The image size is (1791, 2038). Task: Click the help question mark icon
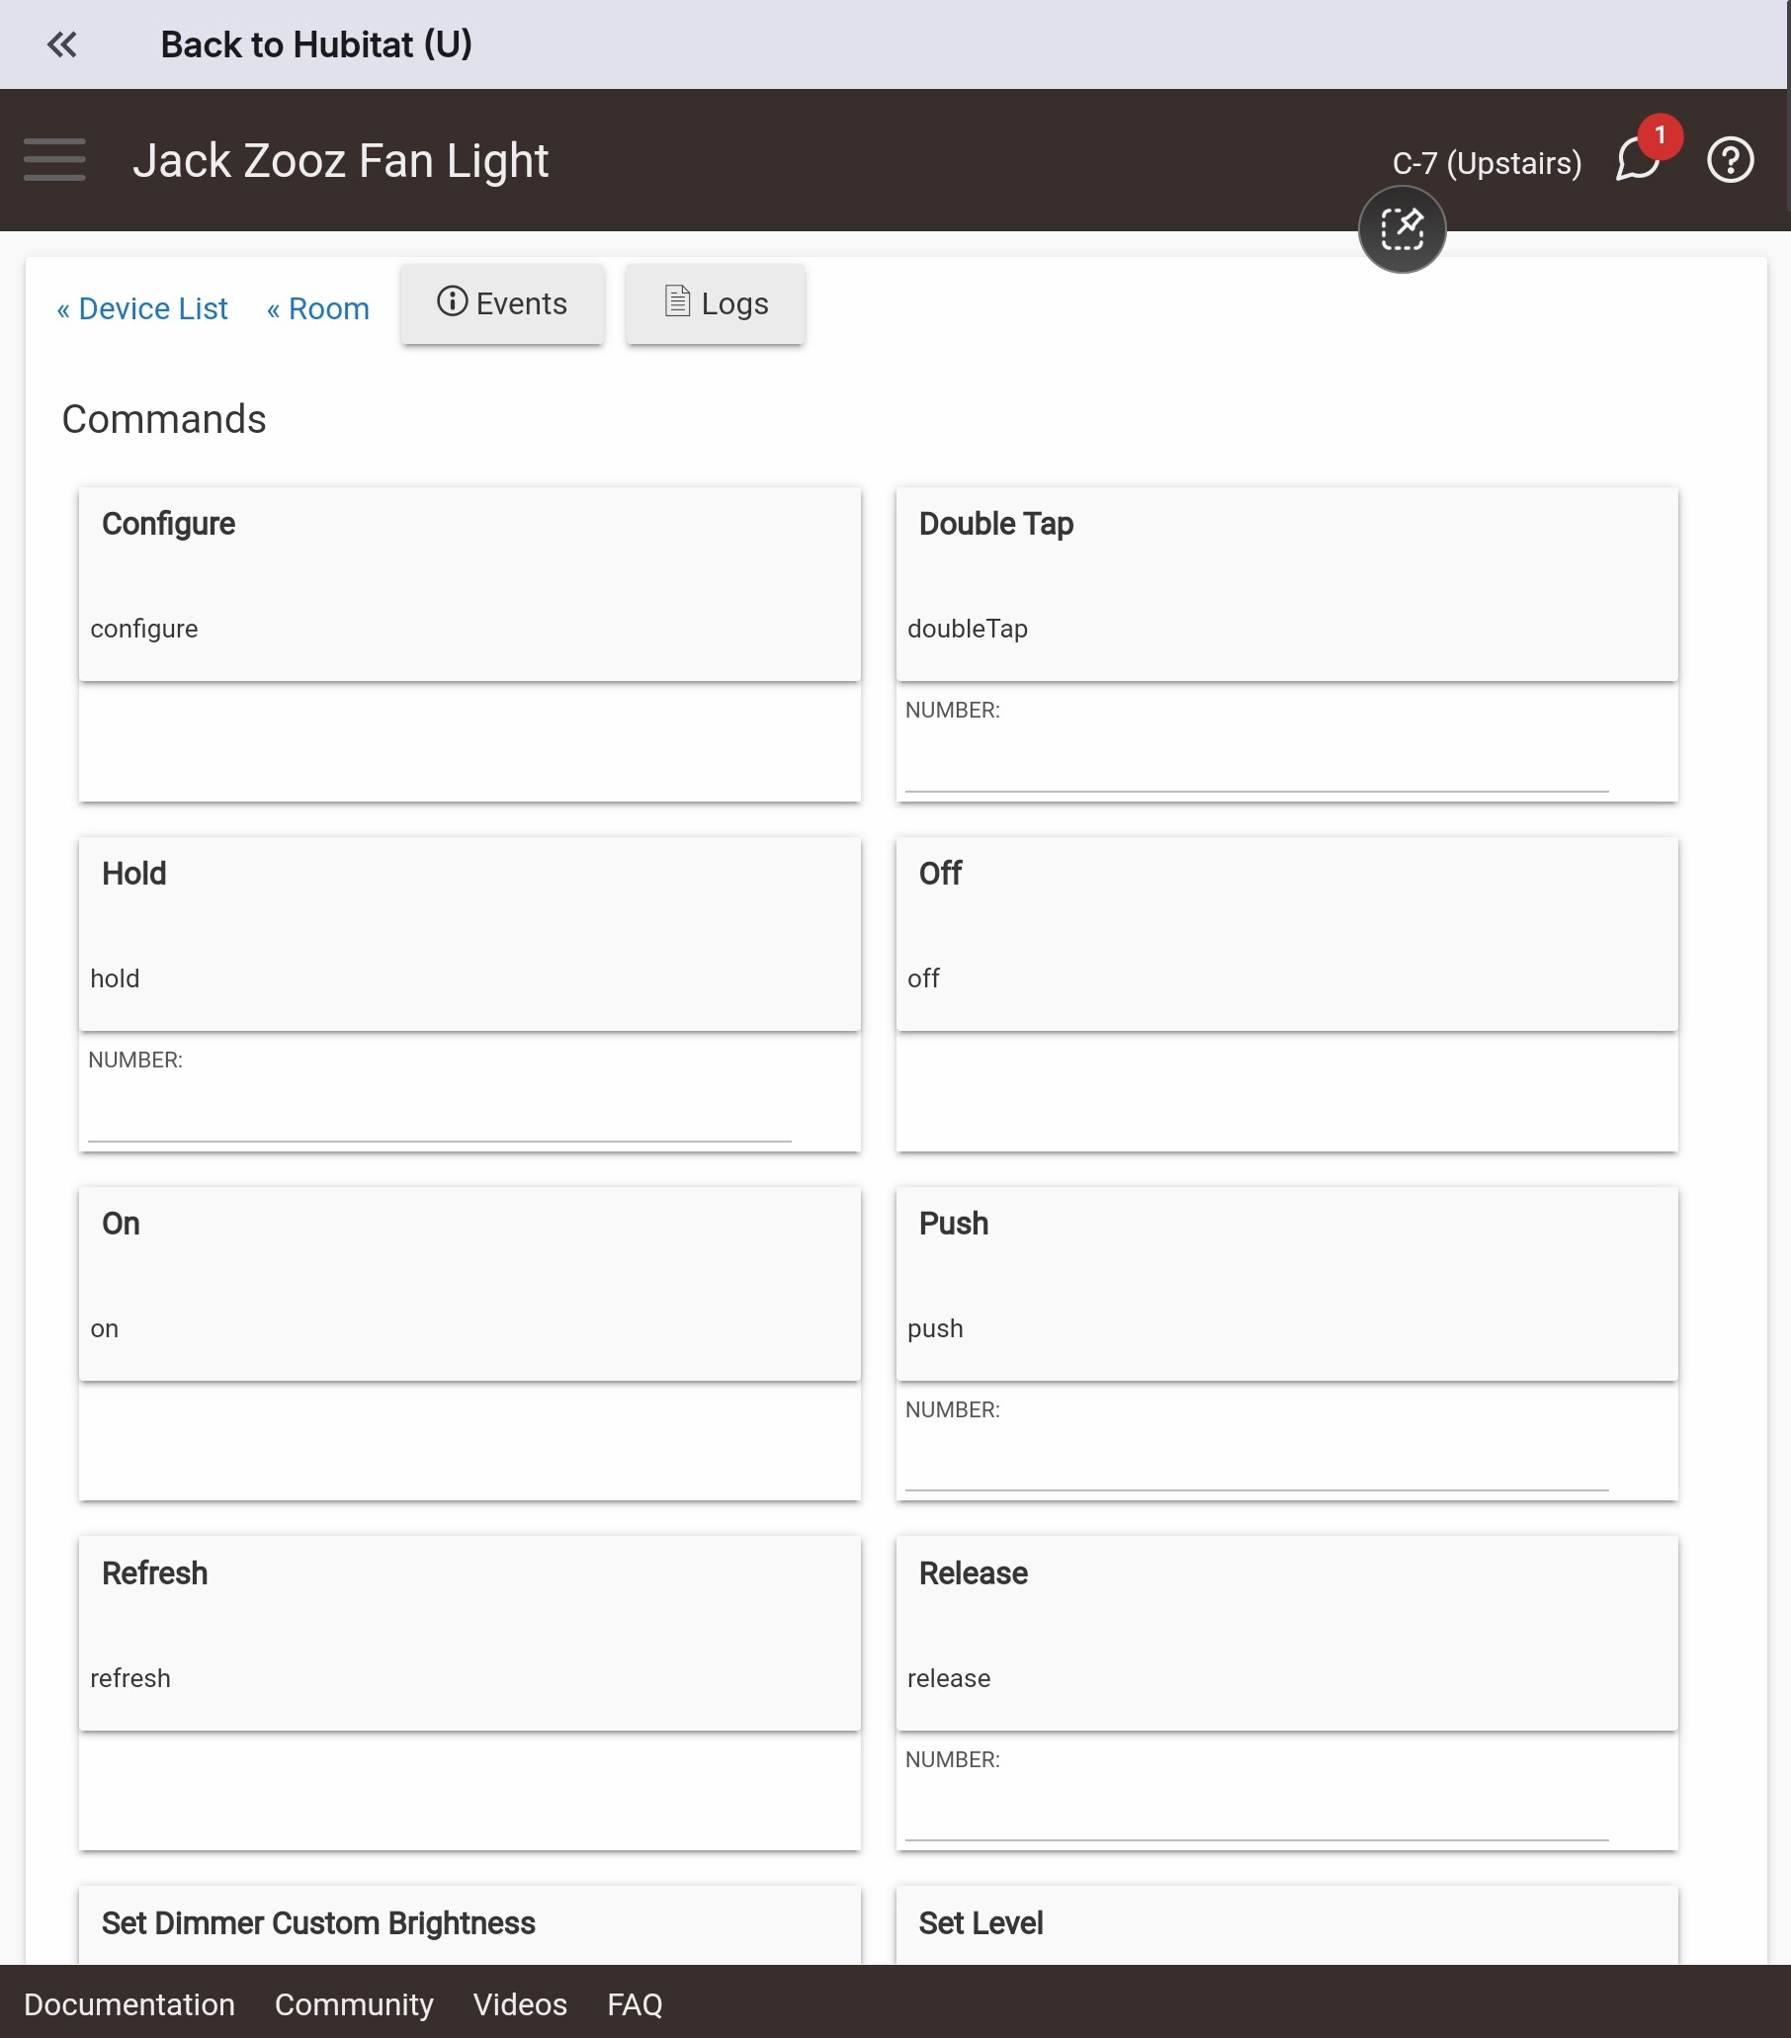[x=1730, y=159]
